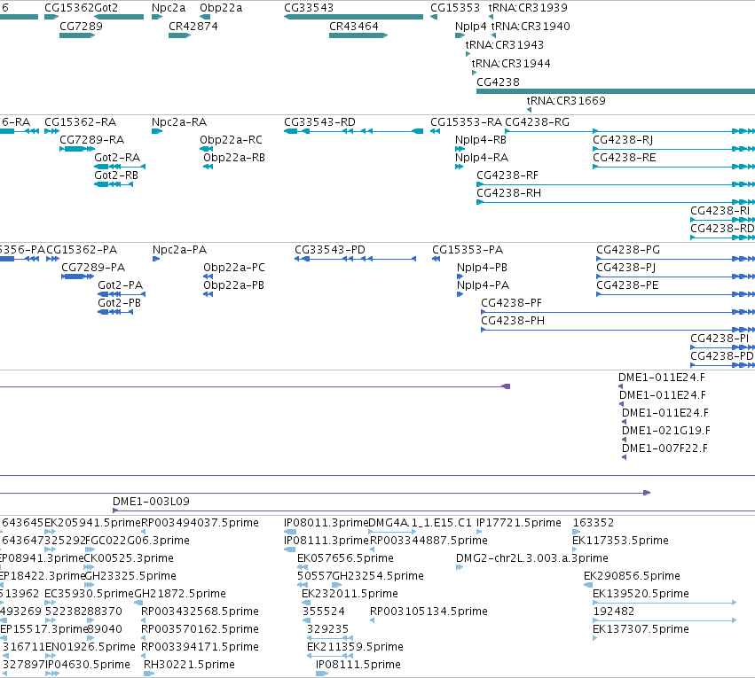The width and height of the screenshot is (755, 678).
Task: Select the DME1-021G19.F clone label
Action: click(666, 431)
